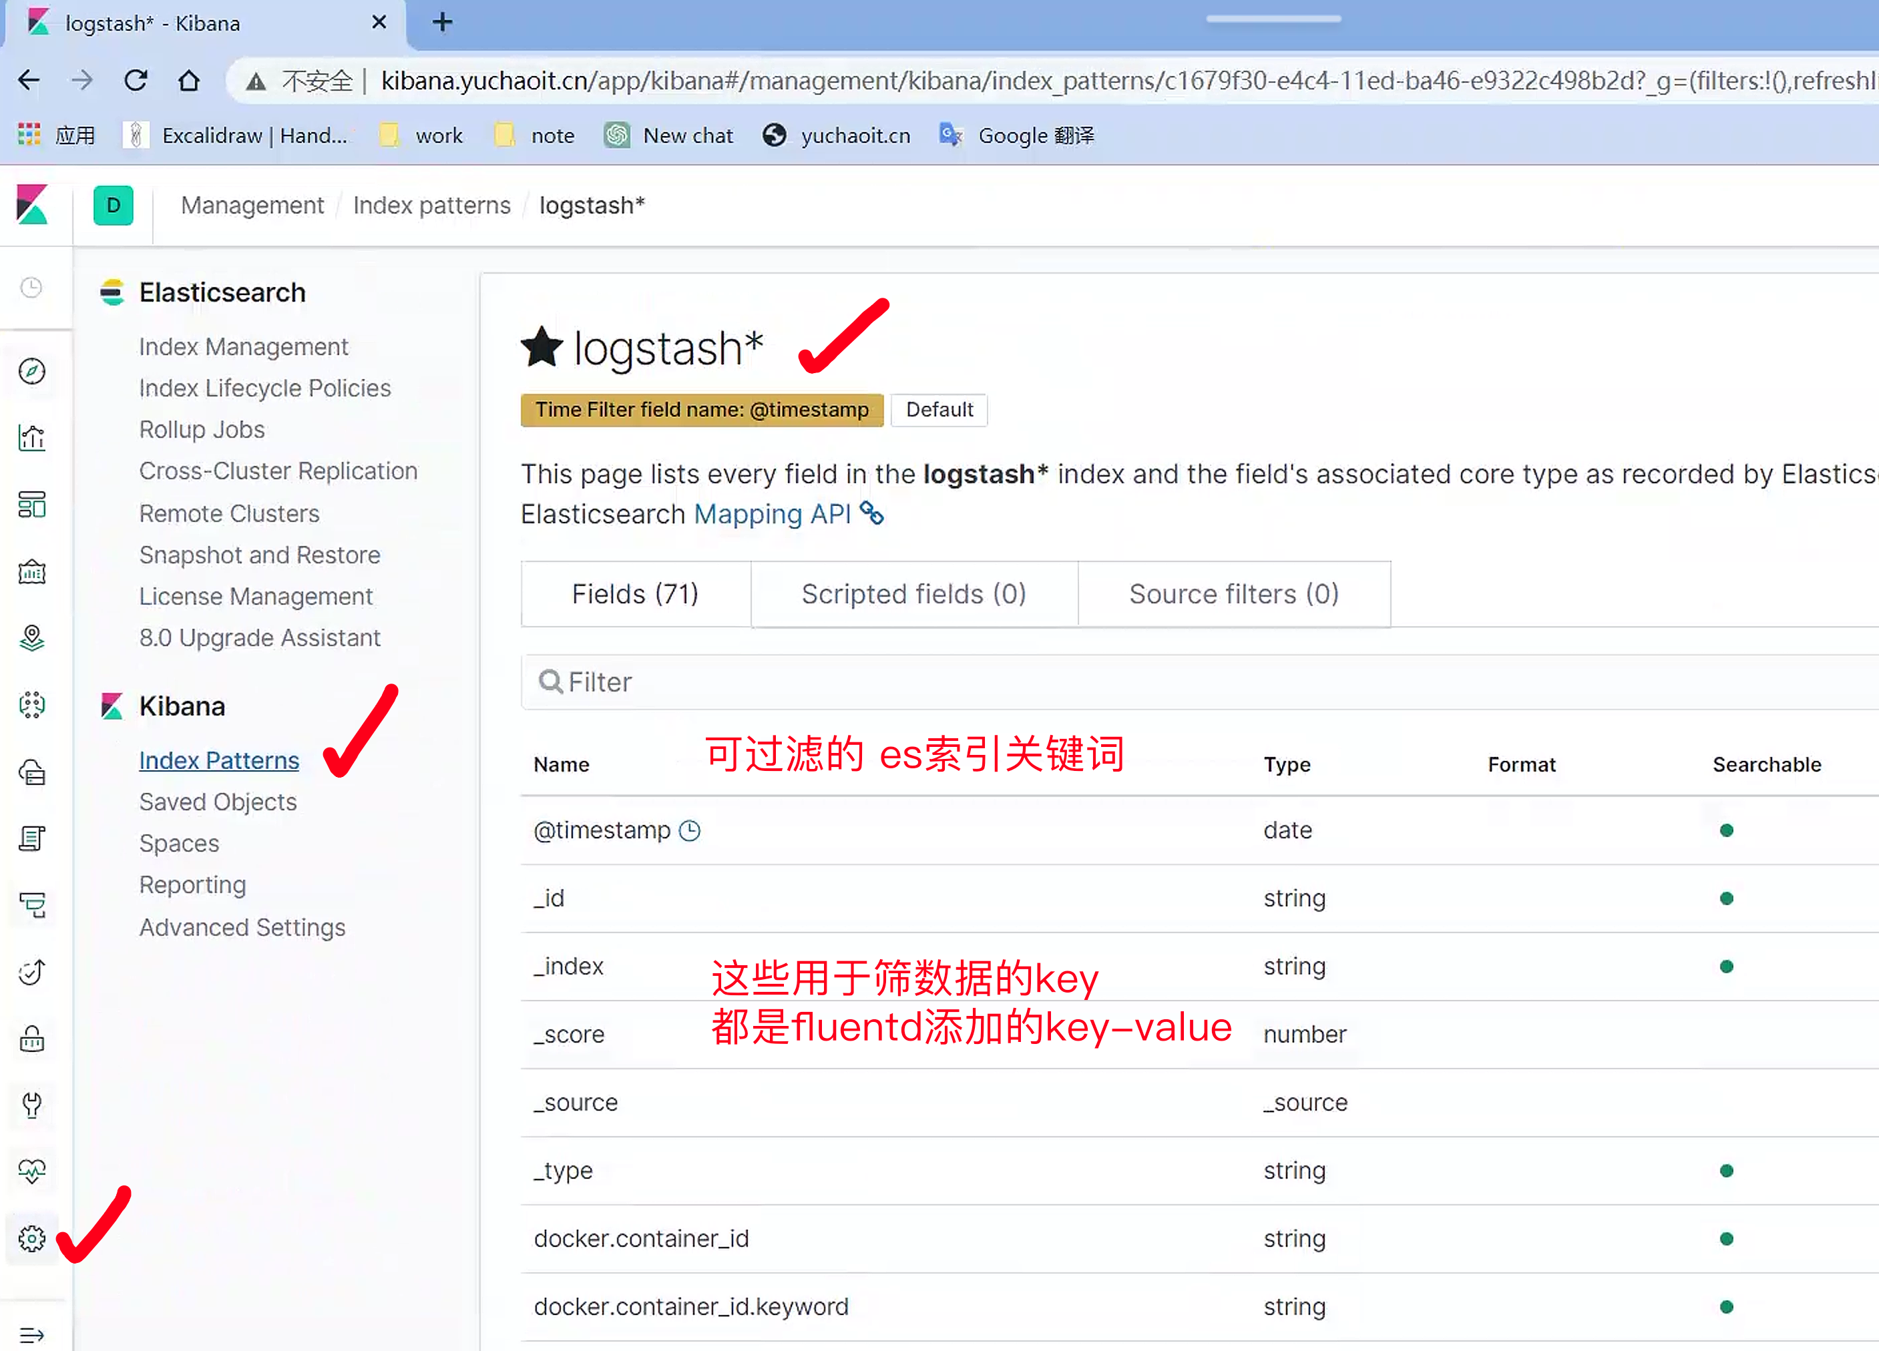Open Management gear icon in sidebar
Image resolution: width=1879 pixels, height=1351 pixels.
point(31,1238)
